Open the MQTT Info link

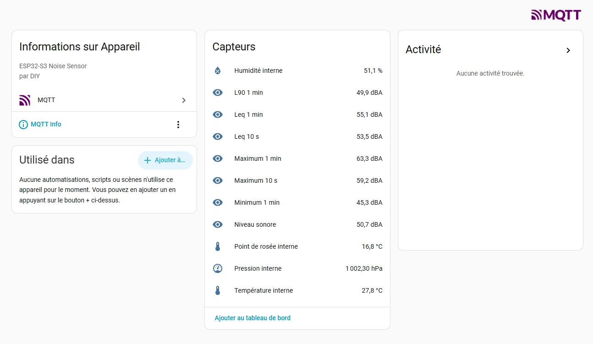[46, 124]
